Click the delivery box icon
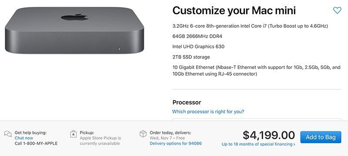The image size is (348, 156). pos(143,133)
